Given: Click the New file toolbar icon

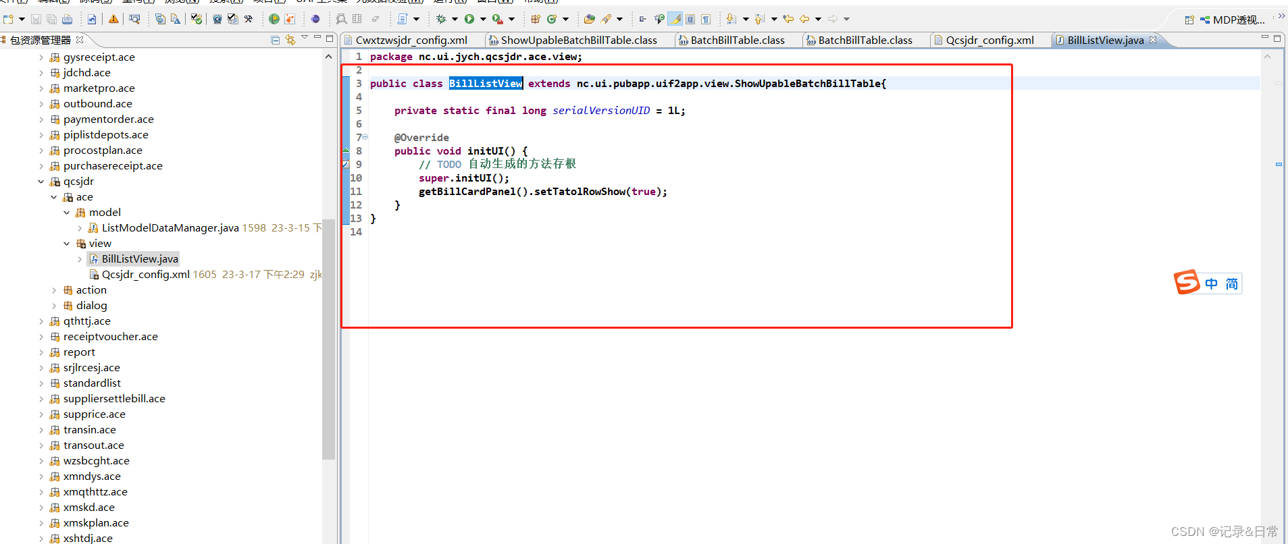Looking at the screenshot, I should click(x=8, y=19).
